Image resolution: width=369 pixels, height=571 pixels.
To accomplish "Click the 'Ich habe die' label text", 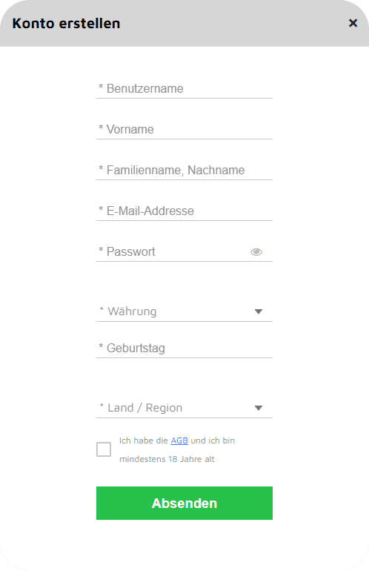I will (144, 440).
